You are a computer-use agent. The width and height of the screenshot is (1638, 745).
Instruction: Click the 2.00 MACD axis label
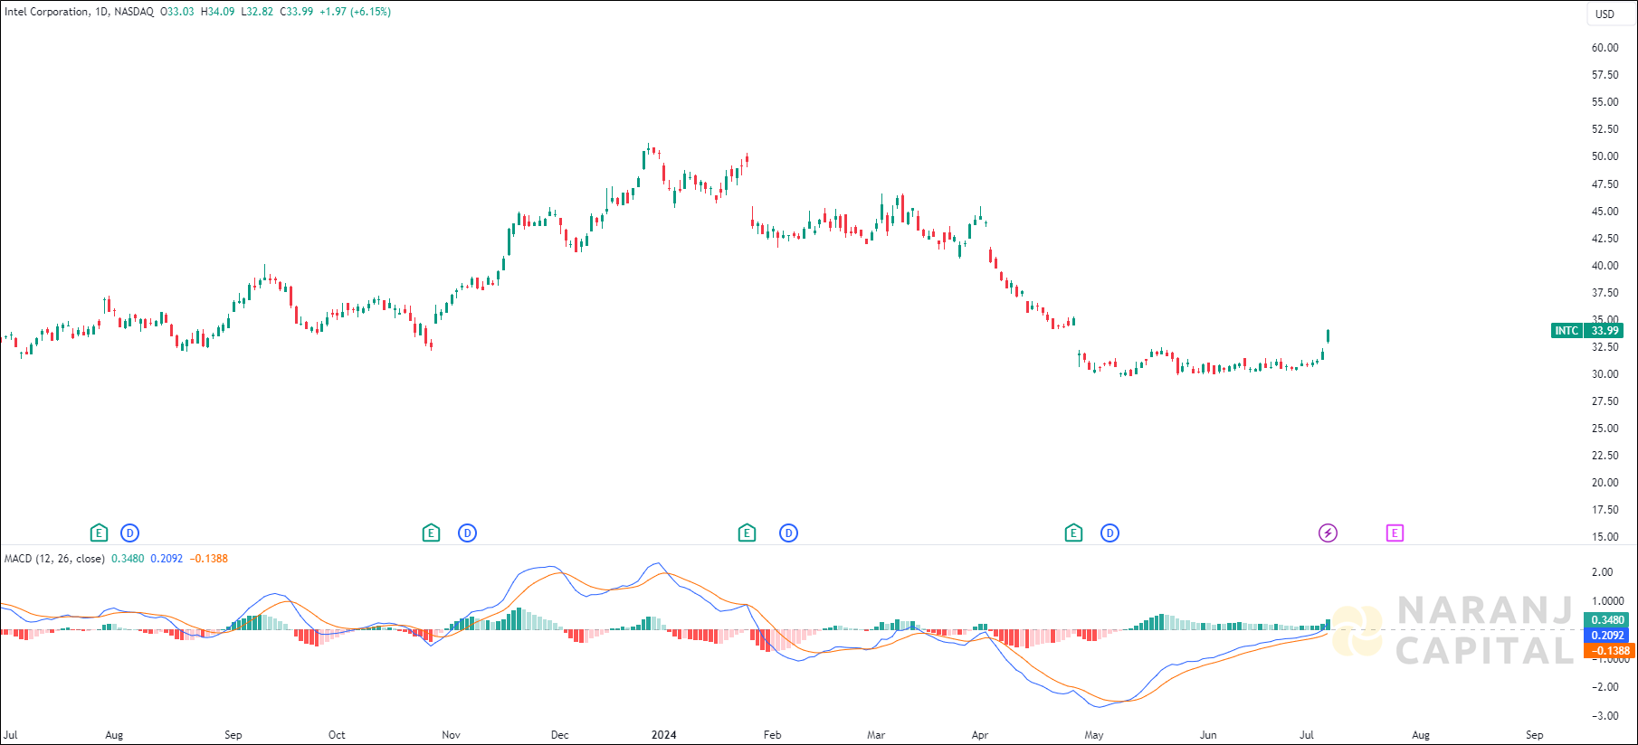(x=1602, y=572)
